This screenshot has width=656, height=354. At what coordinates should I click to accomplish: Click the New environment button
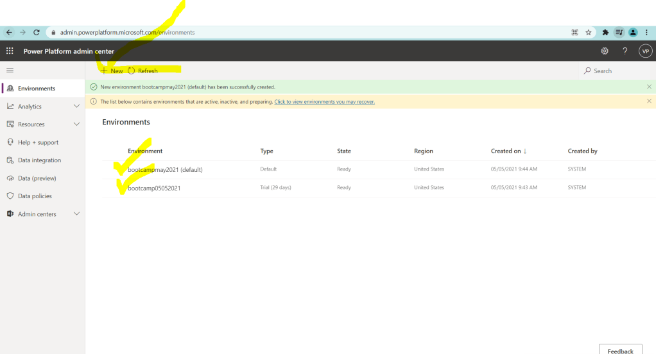(x=112, y=71)
